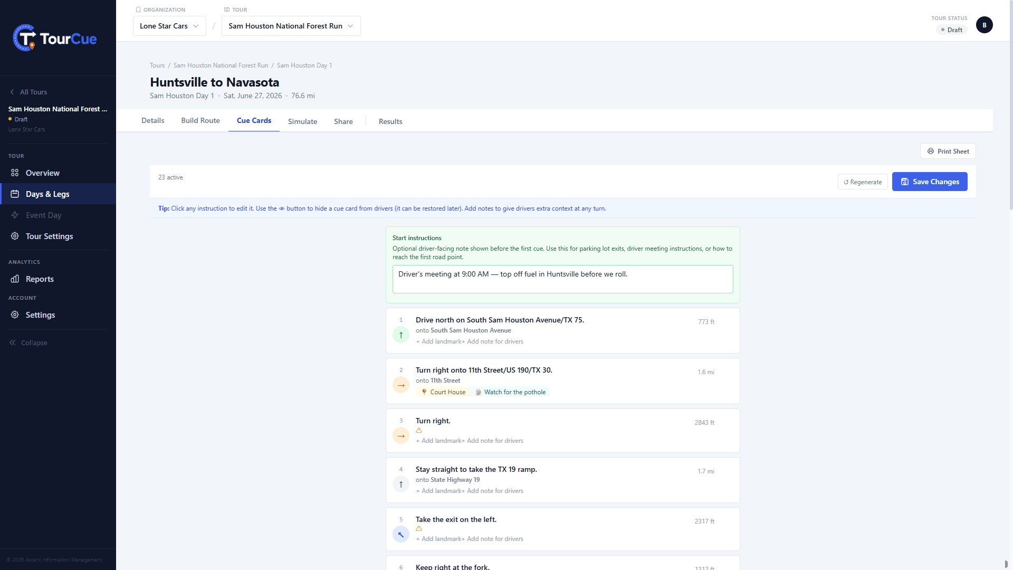Click the turn-right arrow icon on cue 2
Screen dimensions: 1013x570
(401, 385)
